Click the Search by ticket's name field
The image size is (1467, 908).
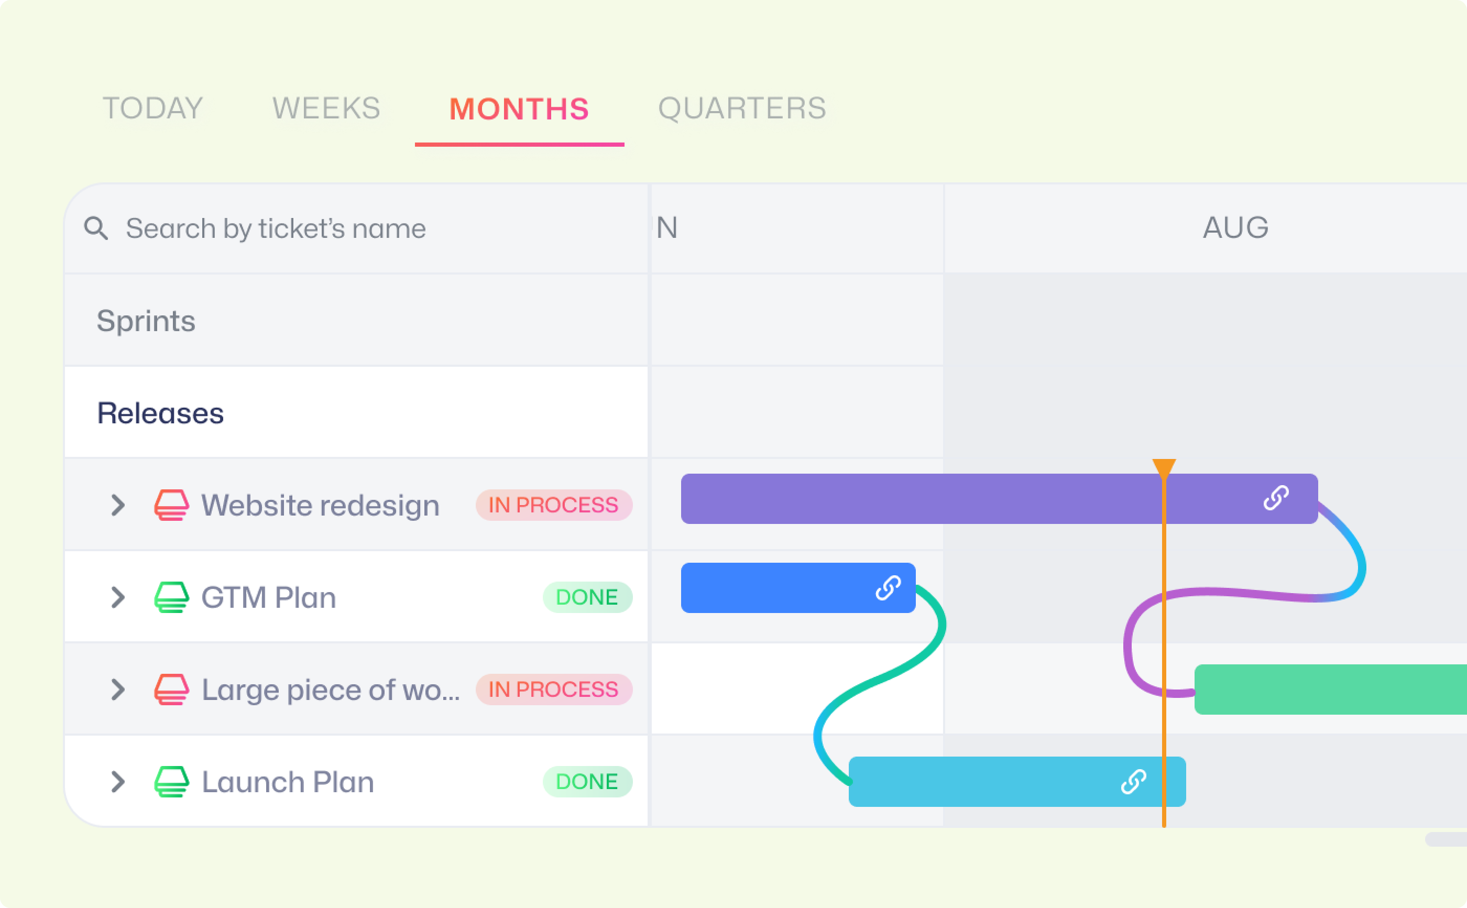[357, 229]
